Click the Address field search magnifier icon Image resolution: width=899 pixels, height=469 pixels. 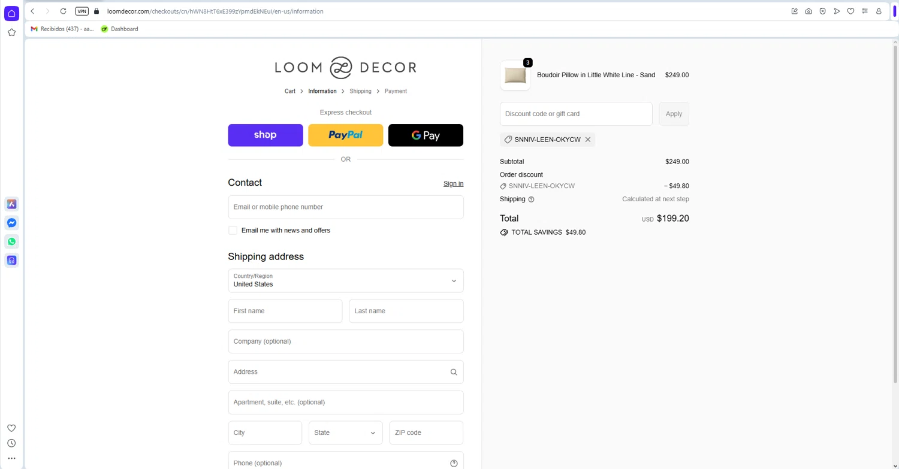click(454, 372)
